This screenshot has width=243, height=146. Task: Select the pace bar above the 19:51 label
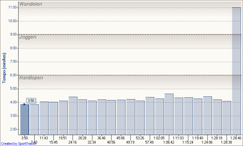63,118
